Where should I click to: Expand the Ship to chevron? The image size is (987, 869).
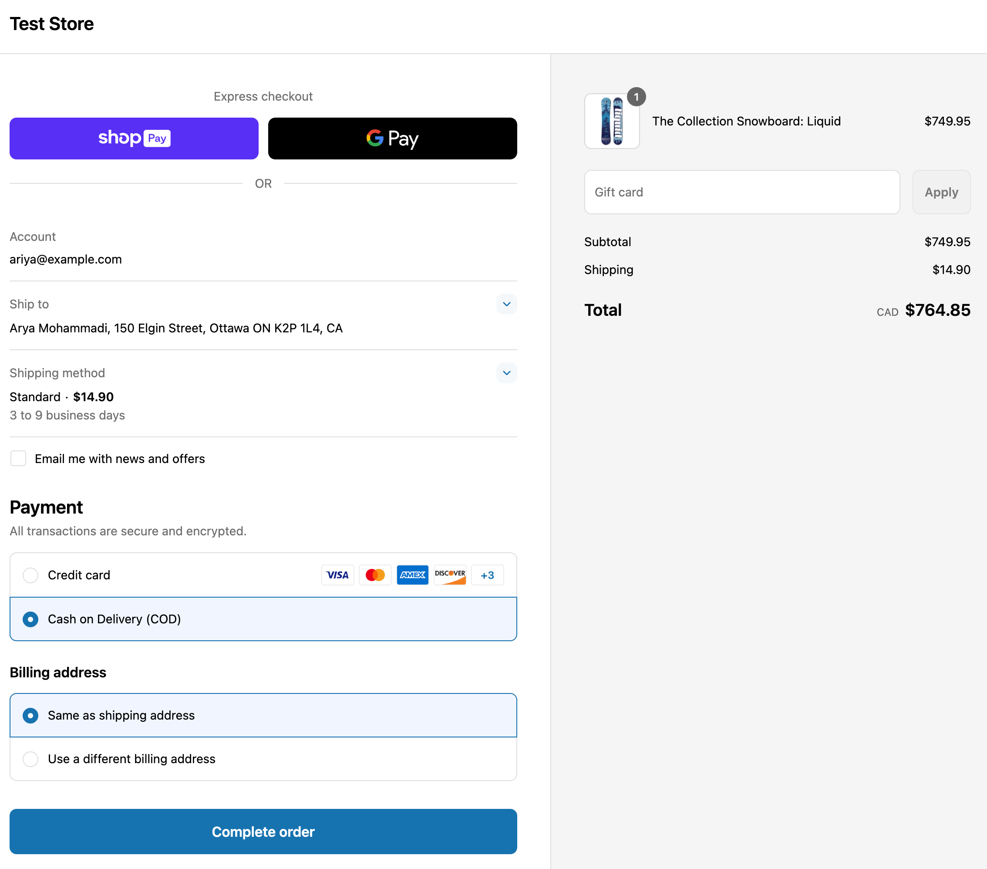506,304
